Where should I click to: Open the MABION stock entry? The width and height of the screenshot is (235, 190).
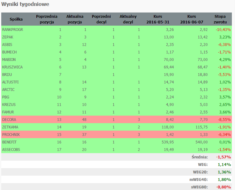click(x=9, y=60)
